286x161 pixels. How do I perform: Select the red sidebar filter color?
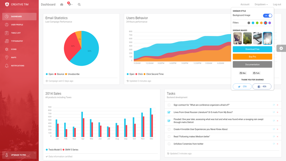click(x=266, y=23)
